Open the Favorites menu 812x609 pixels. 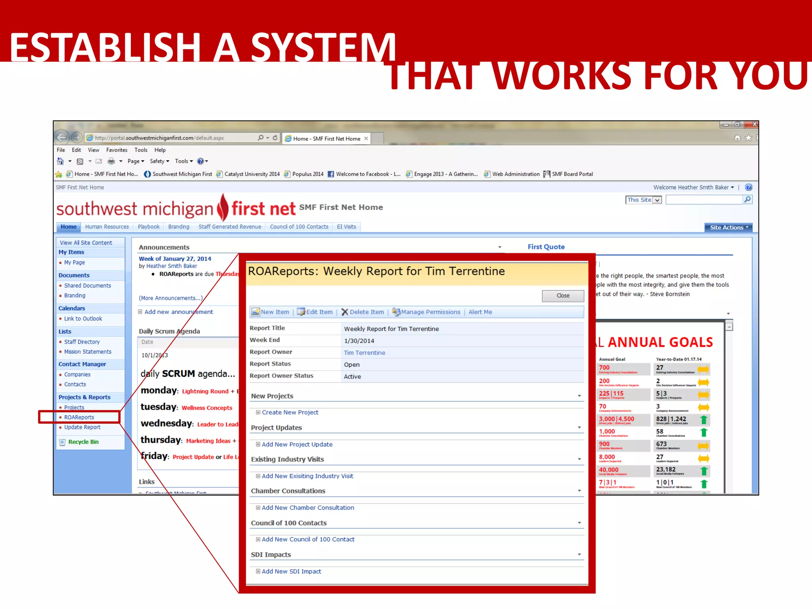(117, 150)
